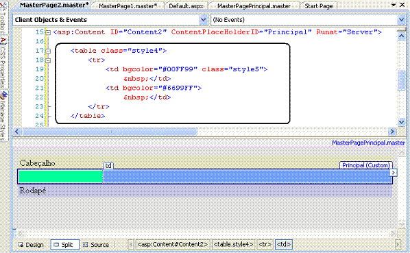Select the green table cell in design view
410x253 pixels.
(x=60, y=176)
